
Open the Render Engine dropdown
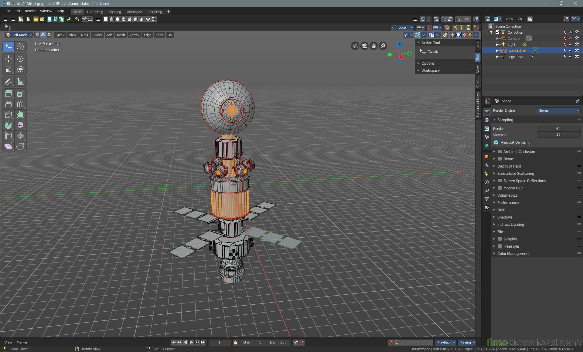point(559,110)
